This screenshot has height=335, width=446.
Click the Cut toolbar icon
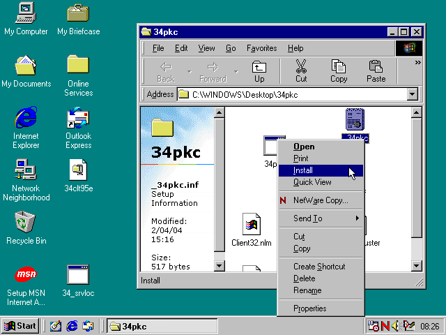coord(301,70)
